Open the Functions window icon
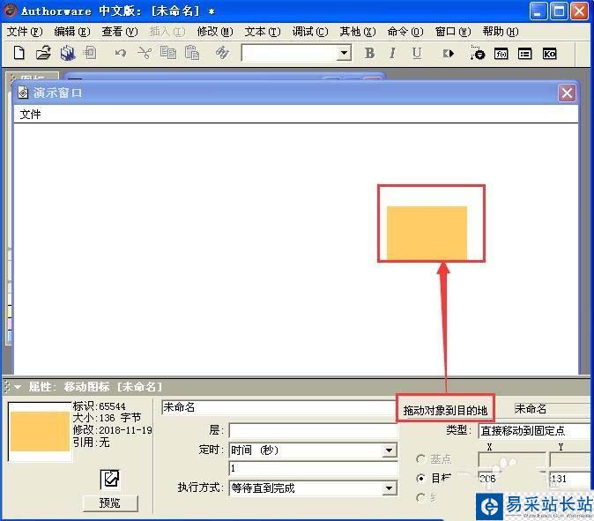594x521 pixels. (x=501, y=54)
